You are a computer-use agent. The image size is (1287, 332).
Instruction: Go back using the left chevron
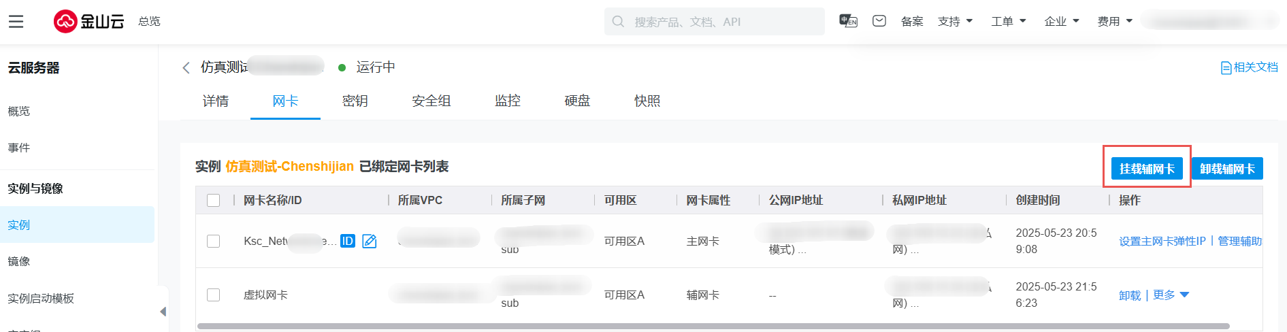186,67
